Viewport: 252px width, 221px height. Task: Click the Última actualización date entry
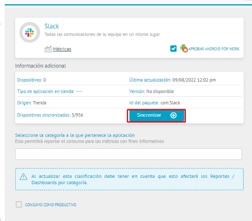[x=173, y=80]
